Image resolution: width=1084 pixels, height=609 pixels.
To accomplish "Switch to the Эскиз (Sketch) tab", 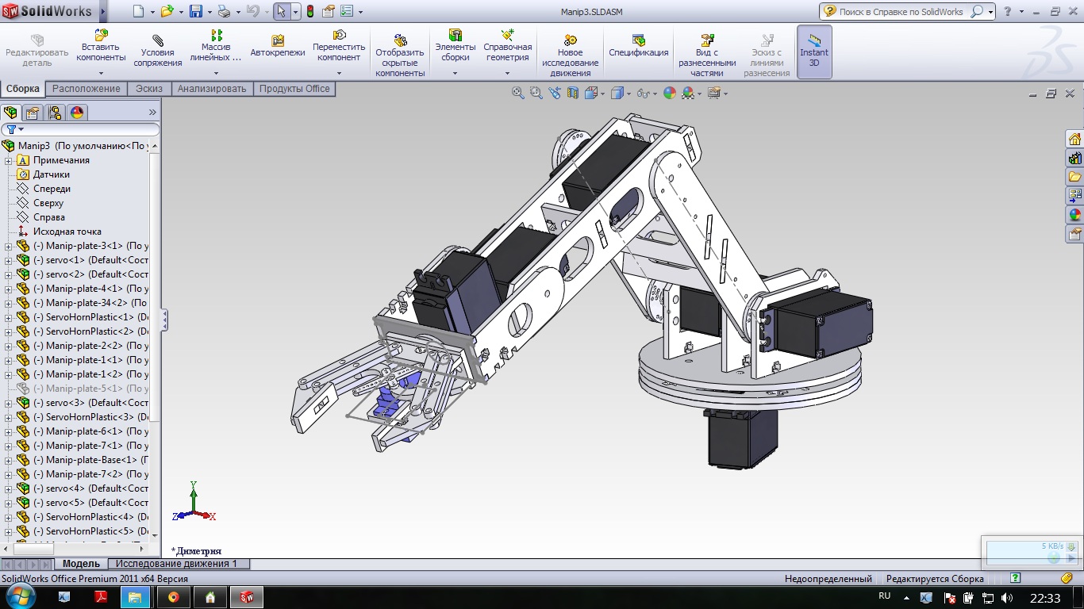I will 148,89.
